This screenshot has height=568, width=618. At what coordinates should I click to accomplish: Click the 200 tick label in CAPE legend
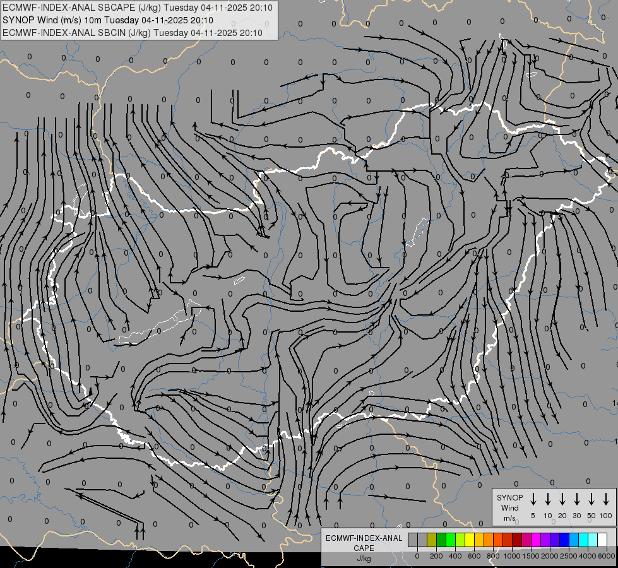coord(436,556)
